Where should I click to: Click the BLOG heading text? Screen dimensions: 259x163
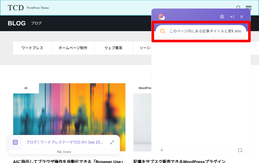coord(17,23)
